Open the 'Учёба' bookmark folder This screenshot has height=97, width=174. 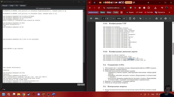pyautogui.click(x=116, y=12)
